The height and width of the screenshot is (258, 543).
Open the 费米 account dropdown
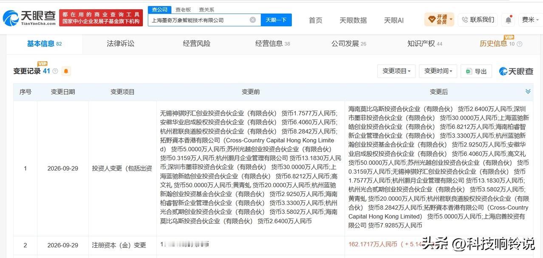click(529, 20)
